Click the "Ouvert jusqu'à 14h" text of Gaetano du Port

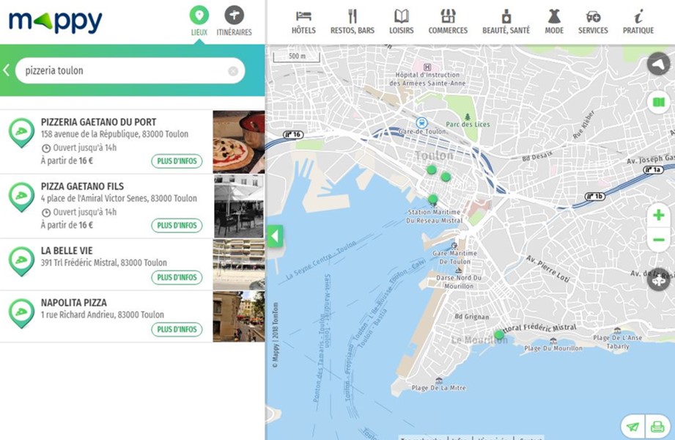[x=85, y=147]
